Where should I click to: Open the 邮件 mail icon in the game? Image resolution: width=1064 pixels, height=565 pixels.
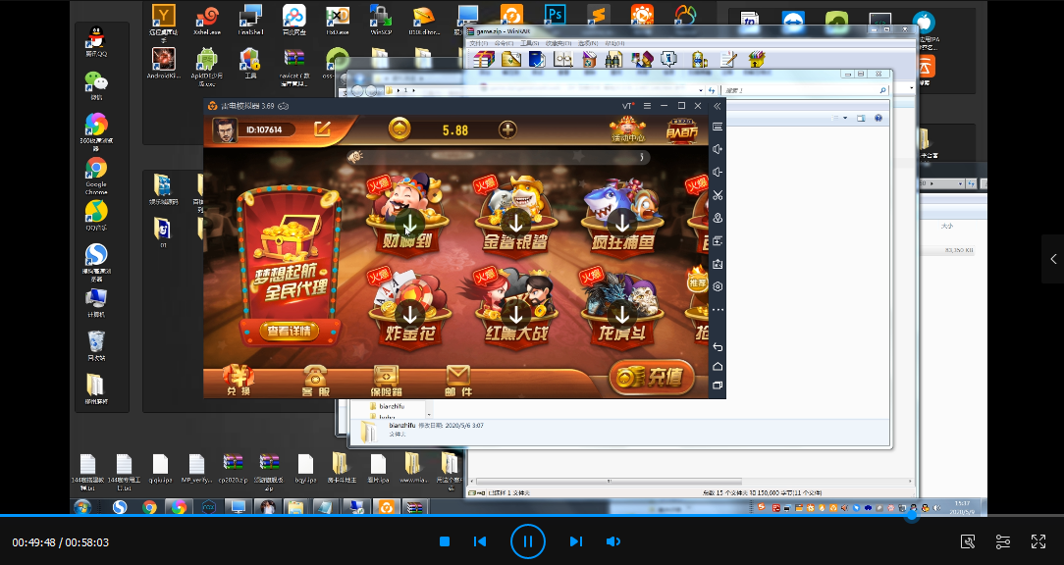pyautogui.click(x=458, y=379)
